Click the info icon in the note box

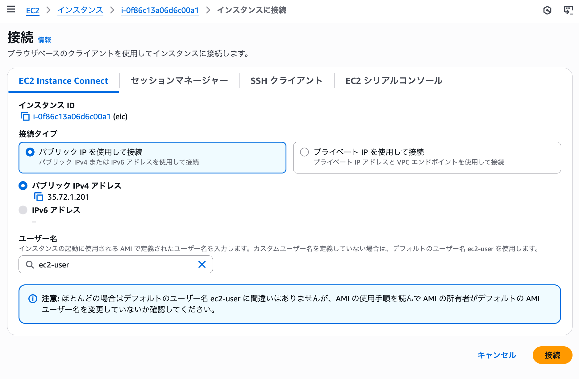coord(33,299)
